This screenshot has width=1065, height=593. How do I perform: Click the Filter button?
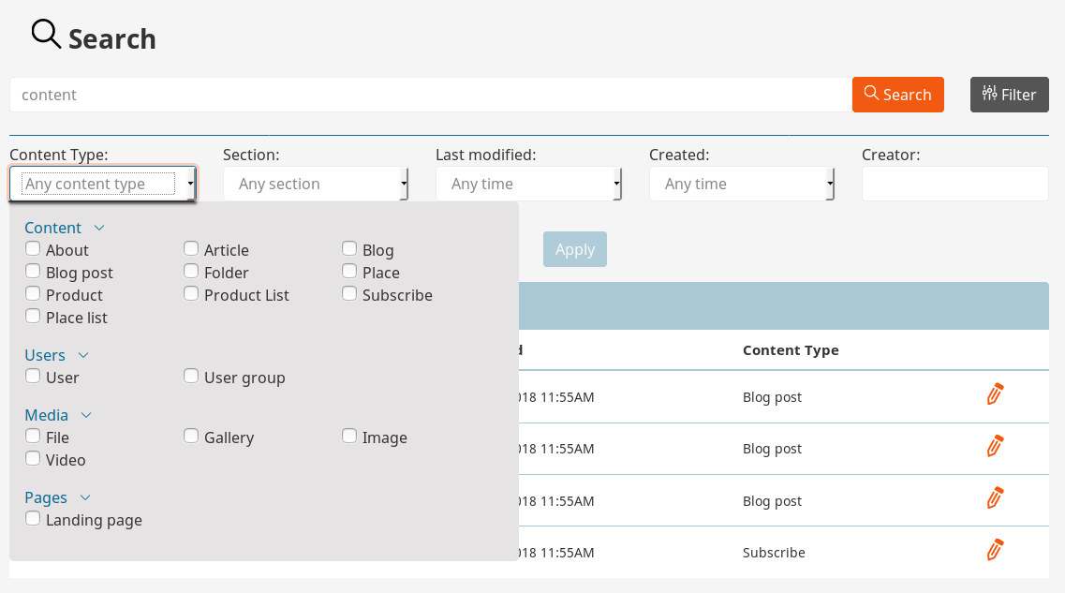(x=1009, y=95)
